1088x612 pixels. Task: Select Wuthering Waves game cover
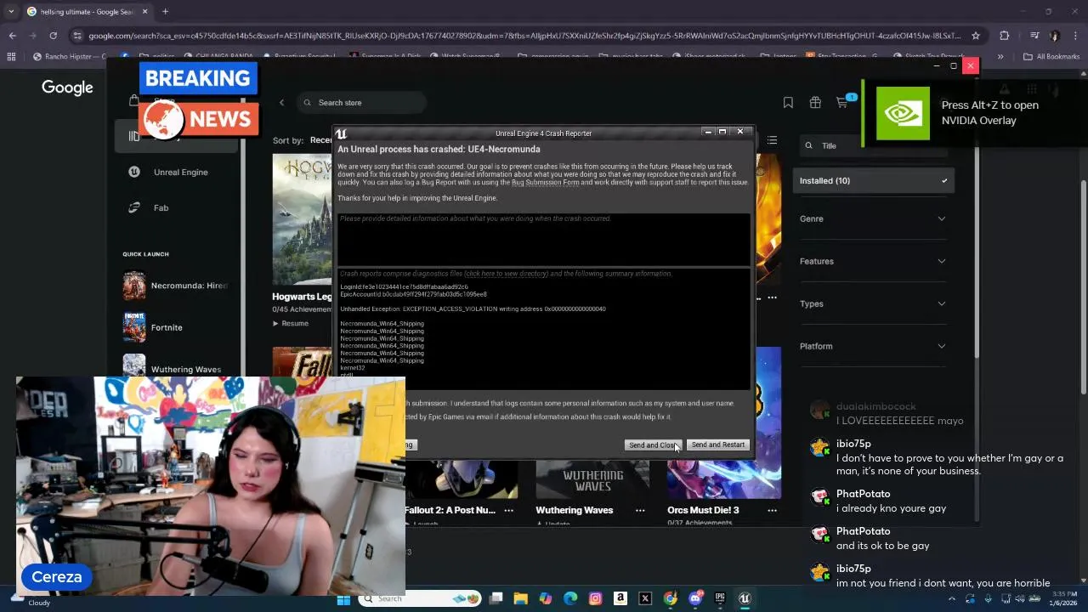pyautogui.click(x=592, y=479)
